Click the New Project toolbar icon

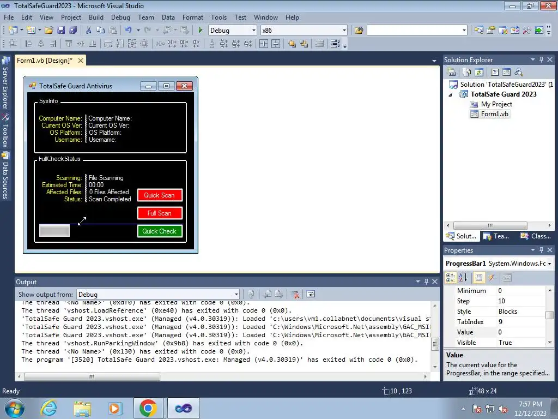(13, 31)
